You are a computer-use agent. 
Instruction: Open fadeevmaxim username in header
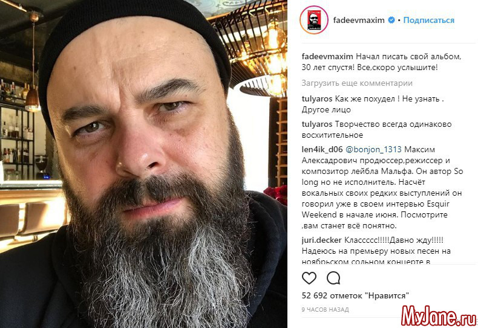358,20
